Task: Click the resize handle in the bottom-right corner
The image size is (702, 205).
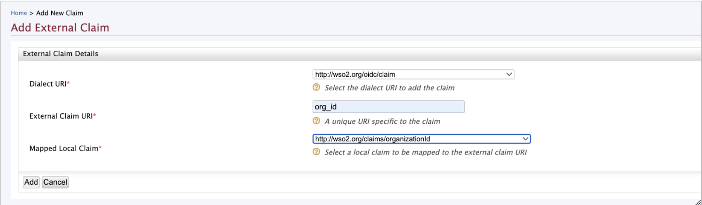Action: (698, 202)
